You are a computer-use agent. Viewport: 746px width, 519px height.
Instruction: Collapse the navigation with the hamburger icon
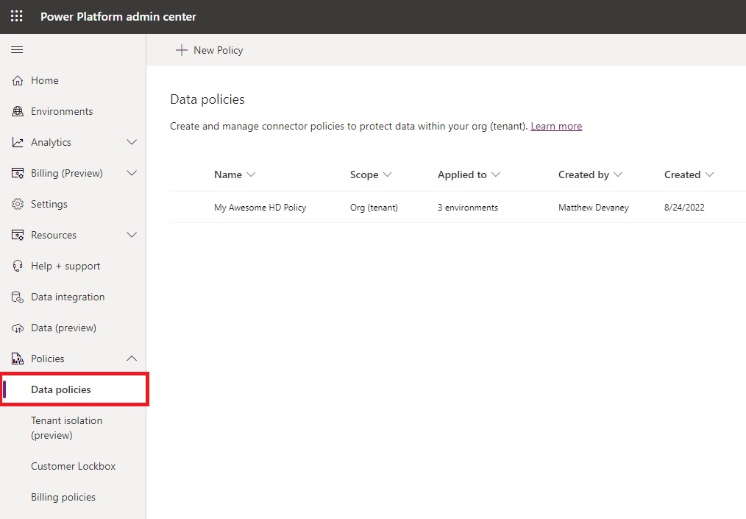(x=17, y=50)
